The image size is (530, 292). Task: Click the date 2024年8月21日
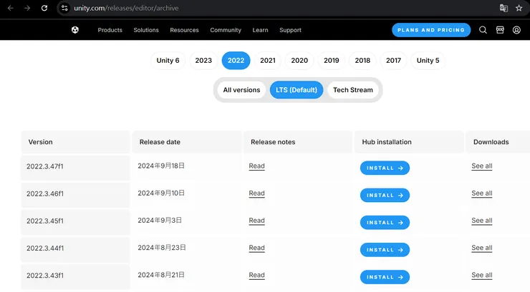pyautogui.click(x=161, y=275)
